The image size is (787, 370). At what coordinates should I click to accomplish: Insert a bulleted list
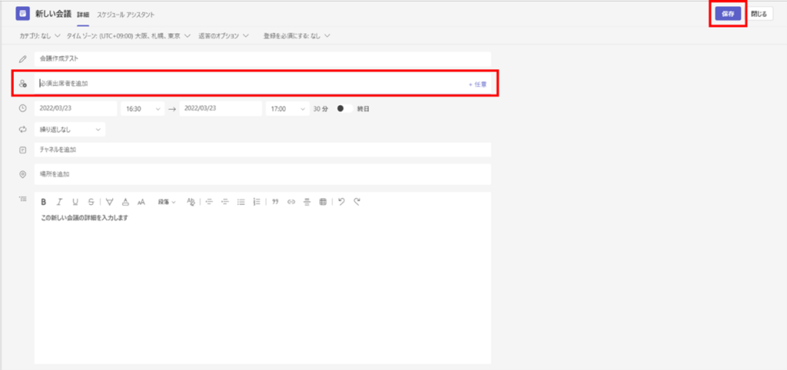point(241,202)
